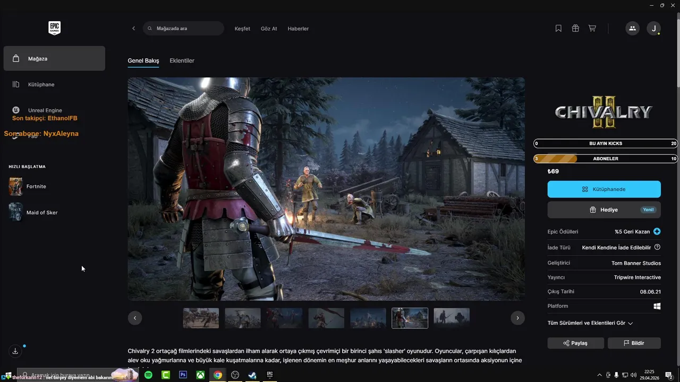Click the Mağazada ara search field

183,29
